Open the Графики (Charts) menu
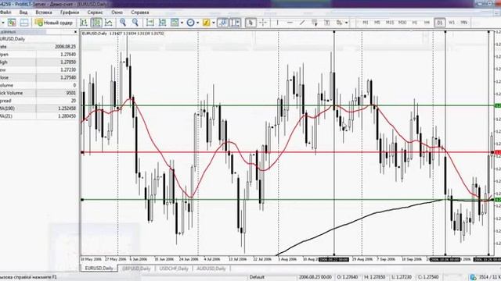 (70, 12)
